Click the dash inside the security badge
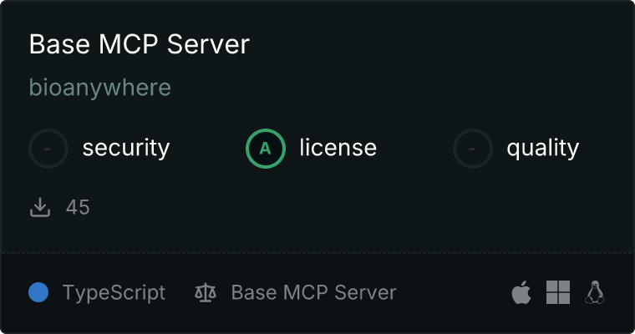The height and width of the screenshot is (334, 635). click(x=48, y=149)
